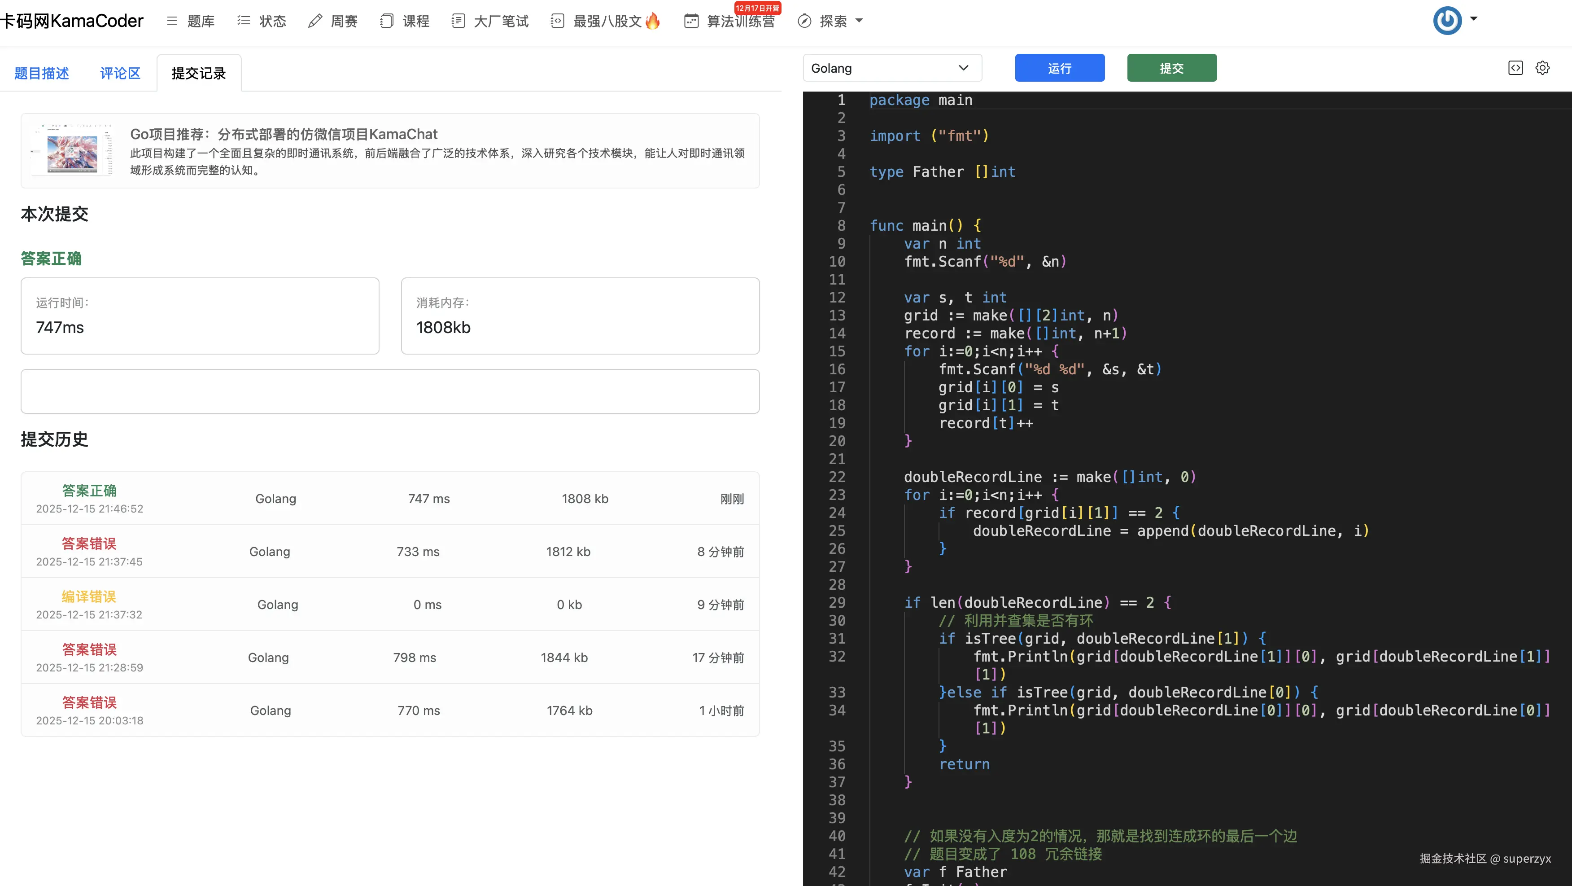Click the 题库 list icon in navbar
The width and height of the screenshot is (1572, 886).
pos(172,22)
